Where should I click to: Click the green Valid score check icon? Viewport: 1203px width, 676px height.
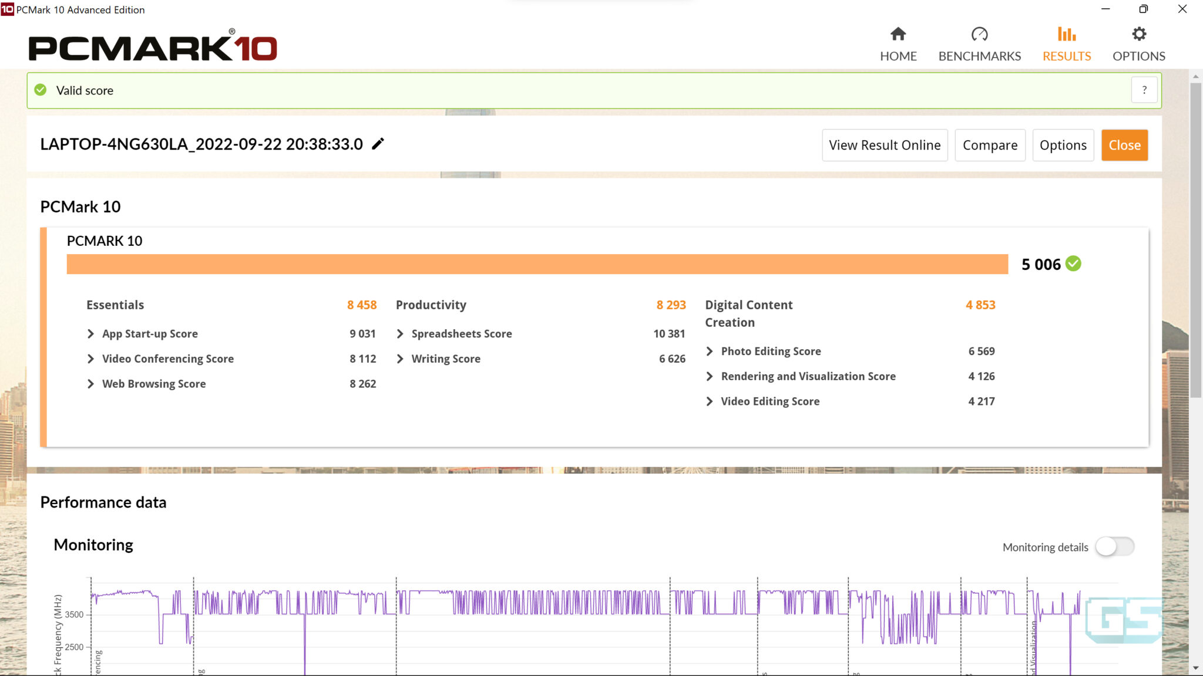tap(41, 90)
